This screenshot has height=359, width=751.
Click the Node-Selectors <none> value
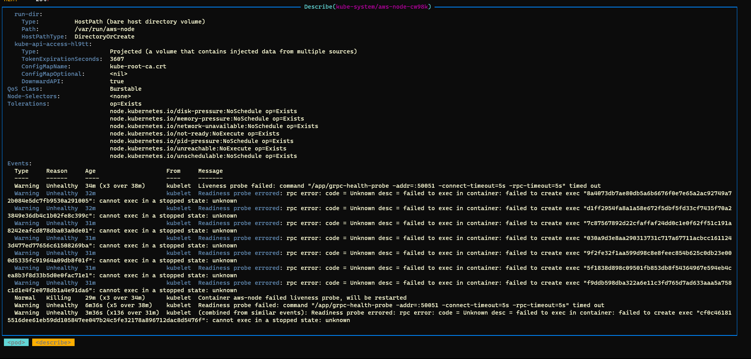click(x=120, y=96)
